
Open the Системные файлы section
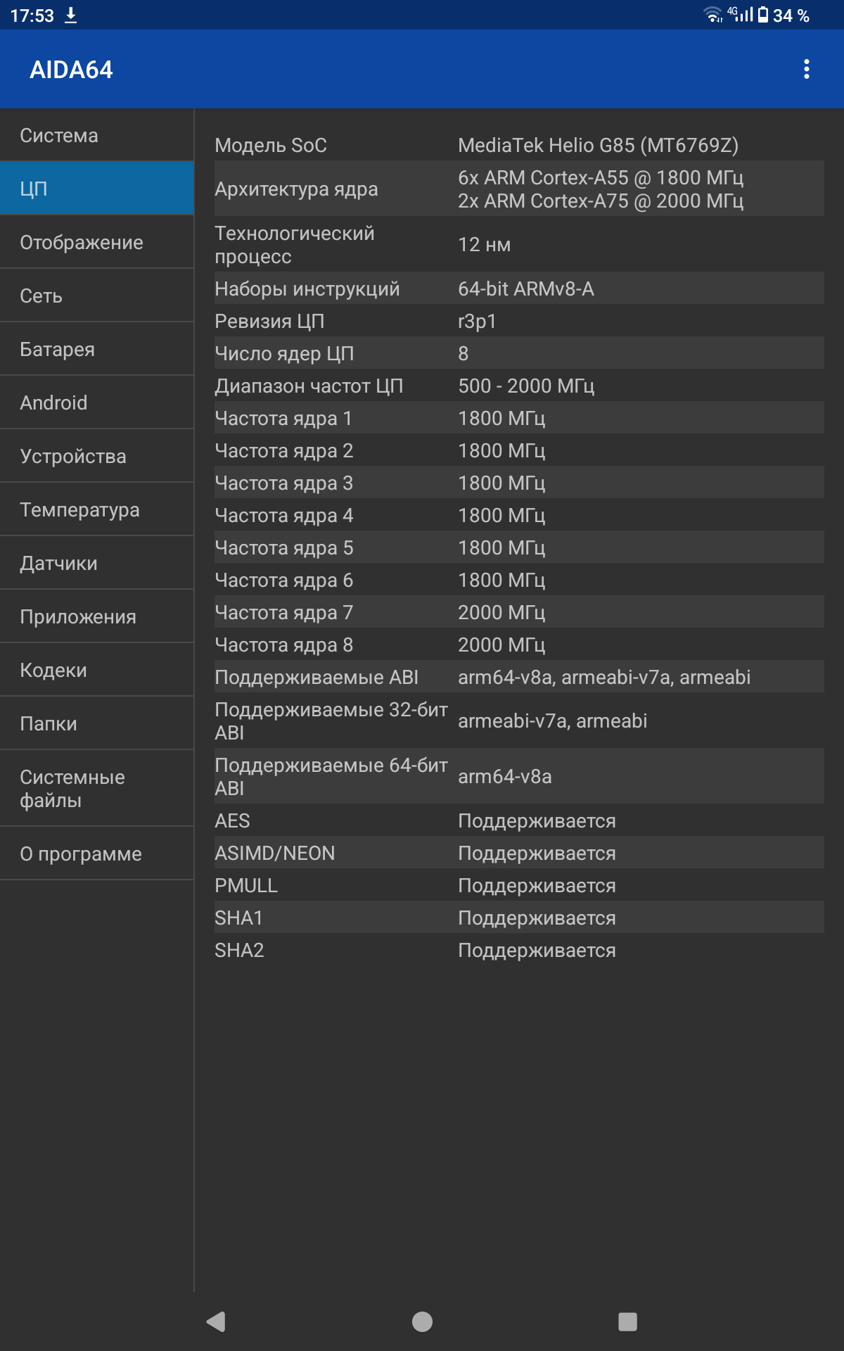[x=97, y=788]
